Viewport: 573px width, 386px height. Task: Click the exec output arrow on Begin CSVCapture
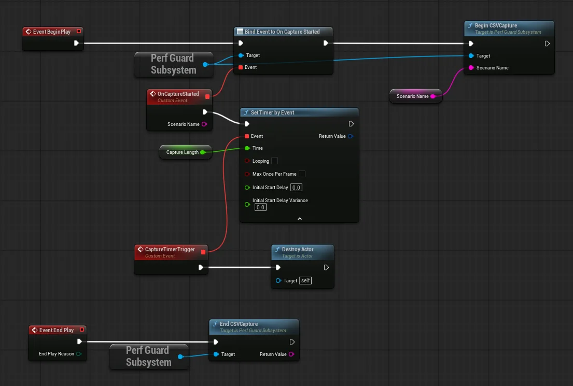(x=547, y=44)
